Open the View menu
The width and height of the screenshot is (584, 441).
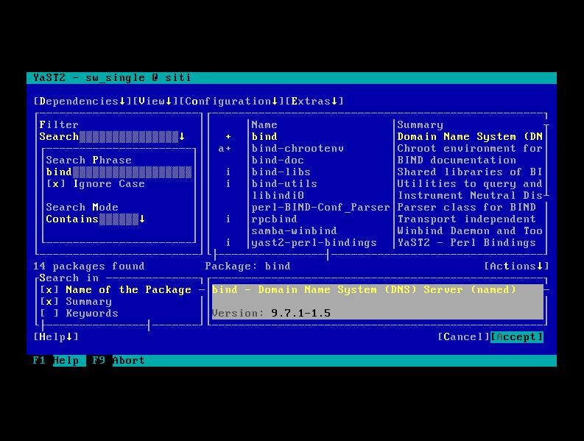(x=155, y=102)
